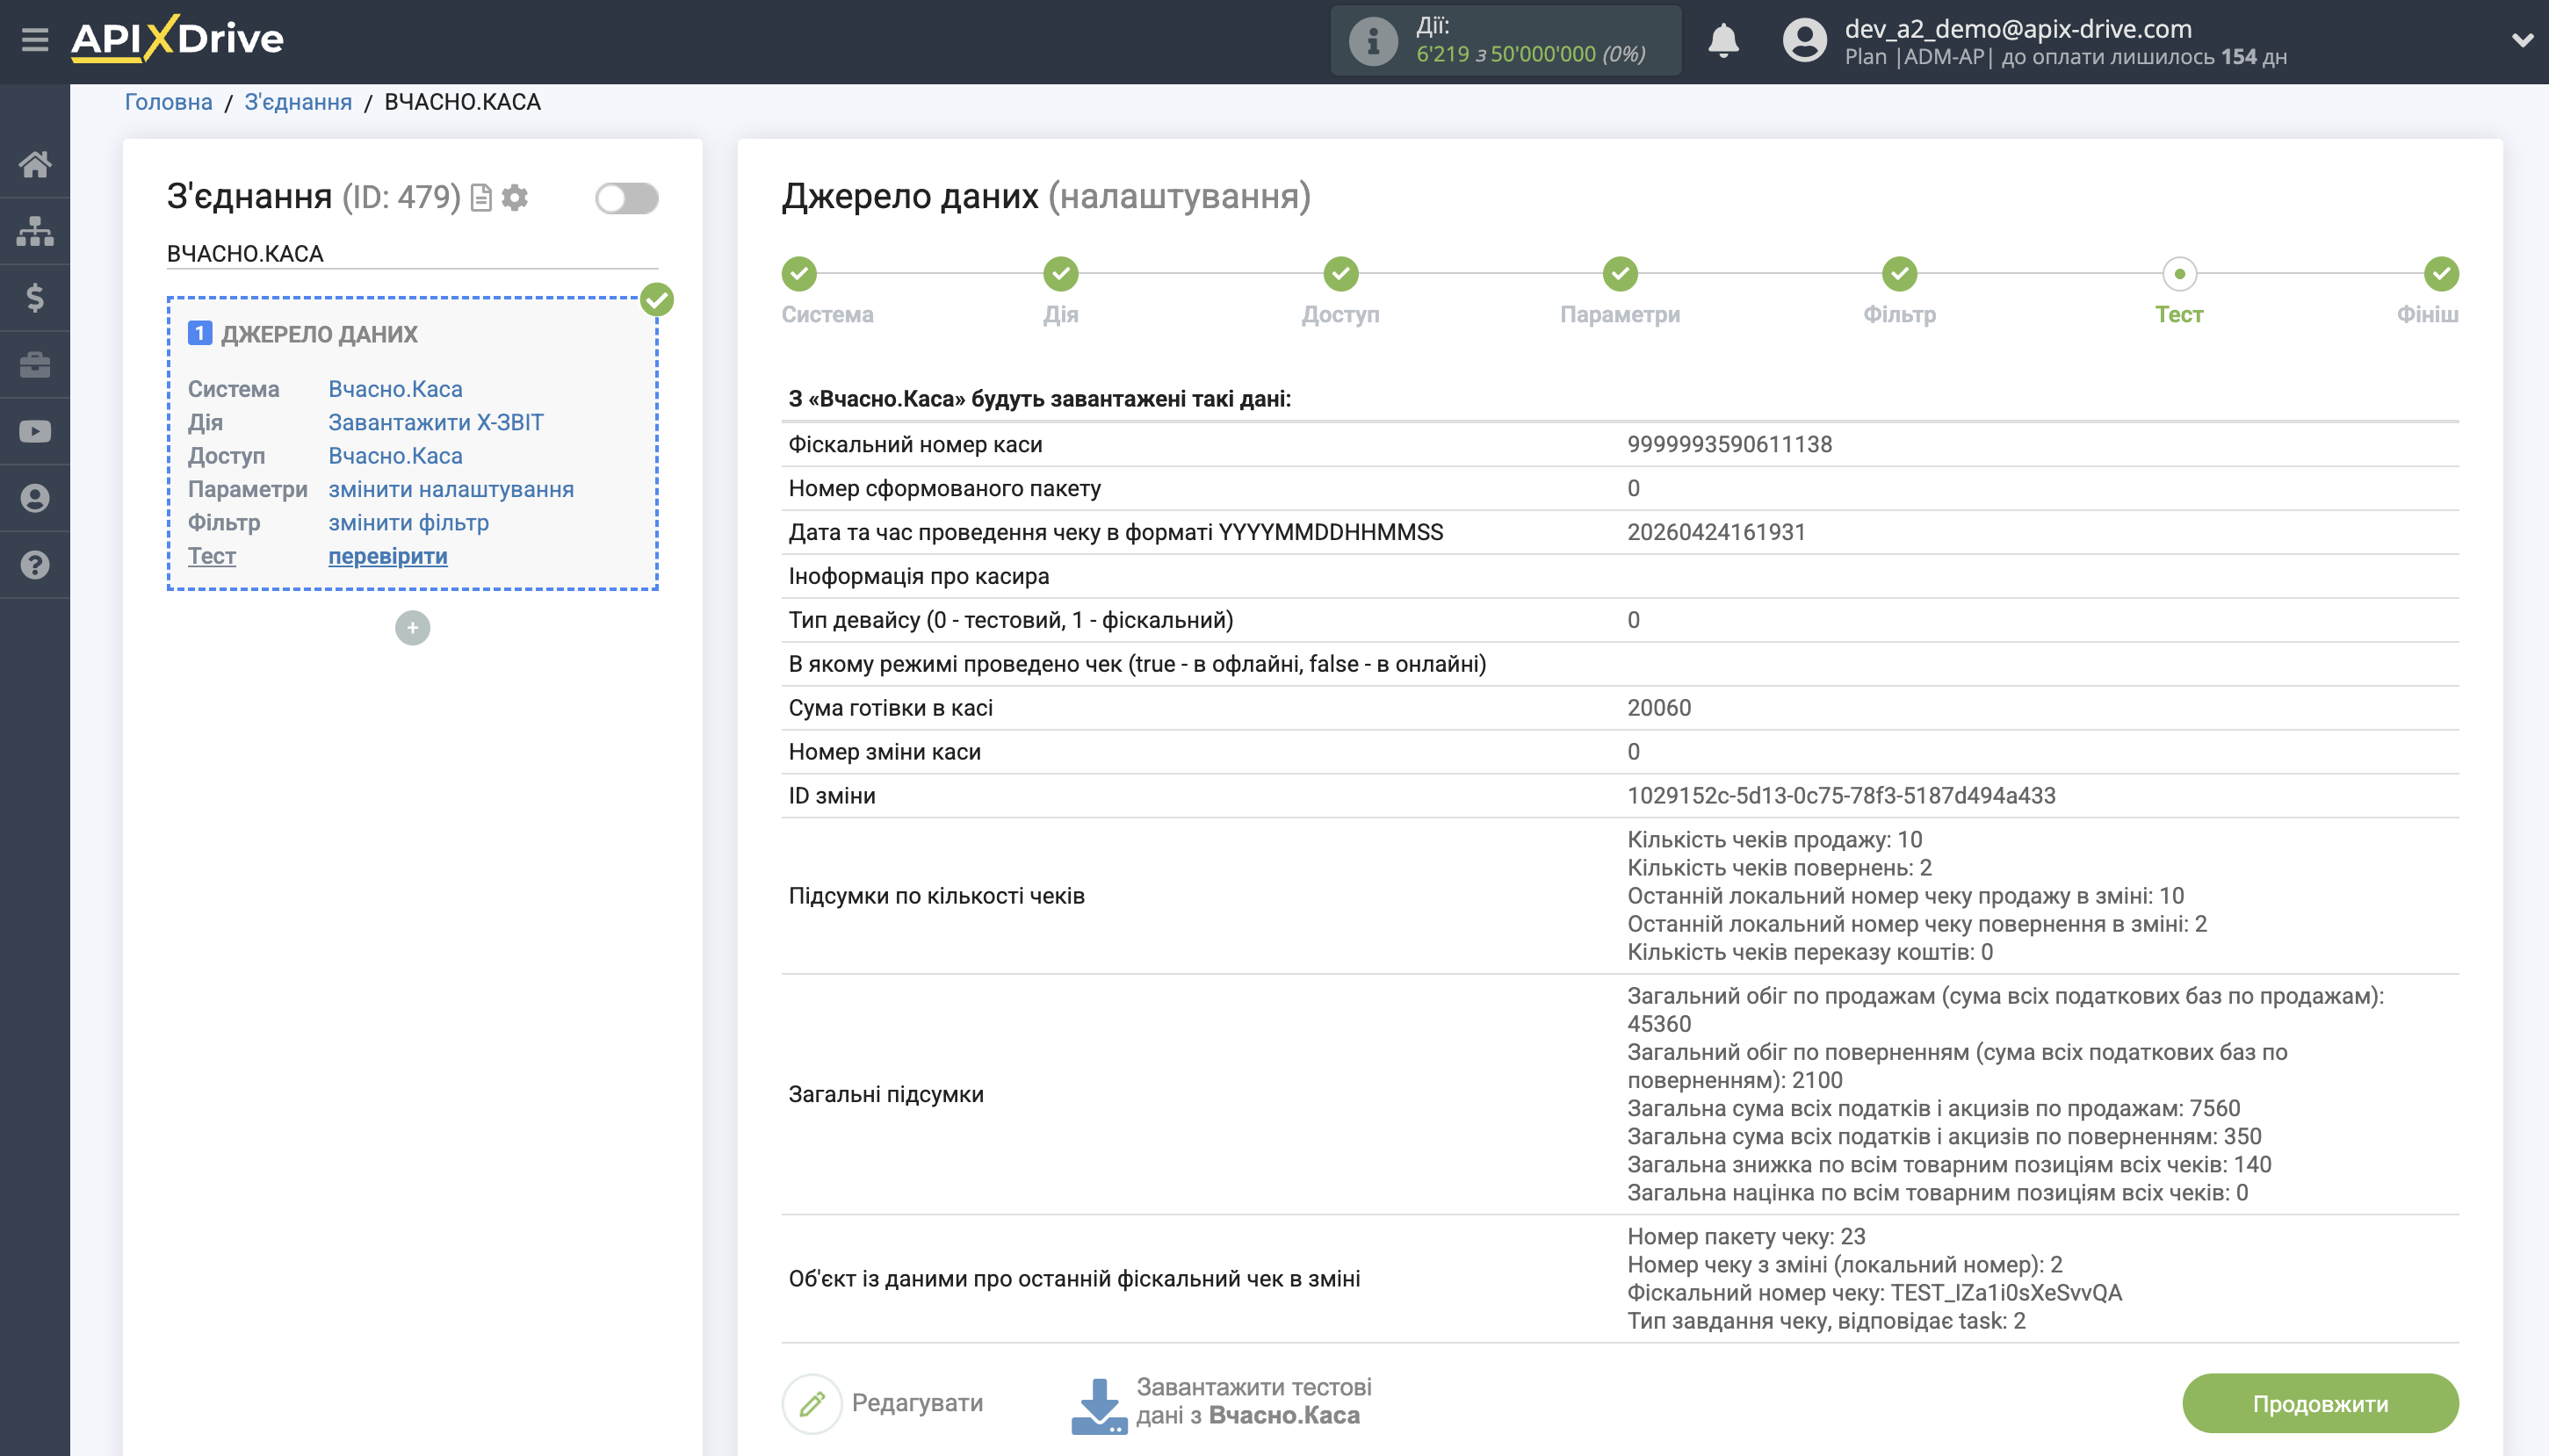The image size is (2549, 1456).
Task: Open connection settings gear icon
Action: point(515,198)
